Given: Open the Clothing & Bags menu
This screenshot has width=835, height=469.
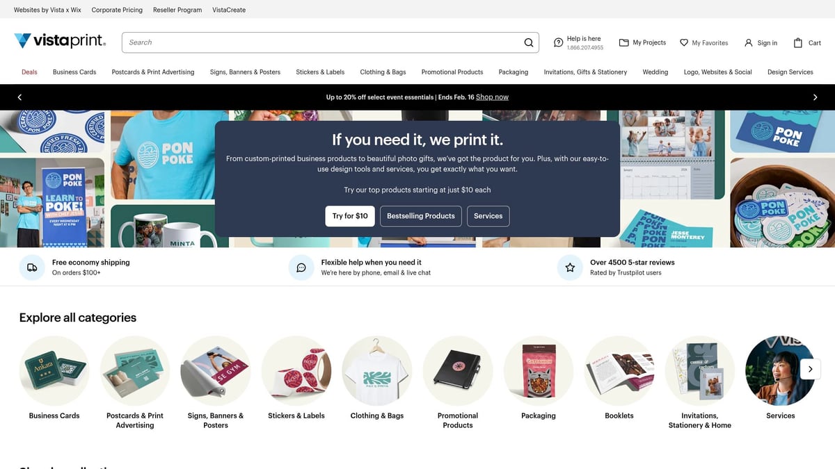Looking at the screenshot, I should (x=383, y=72).
